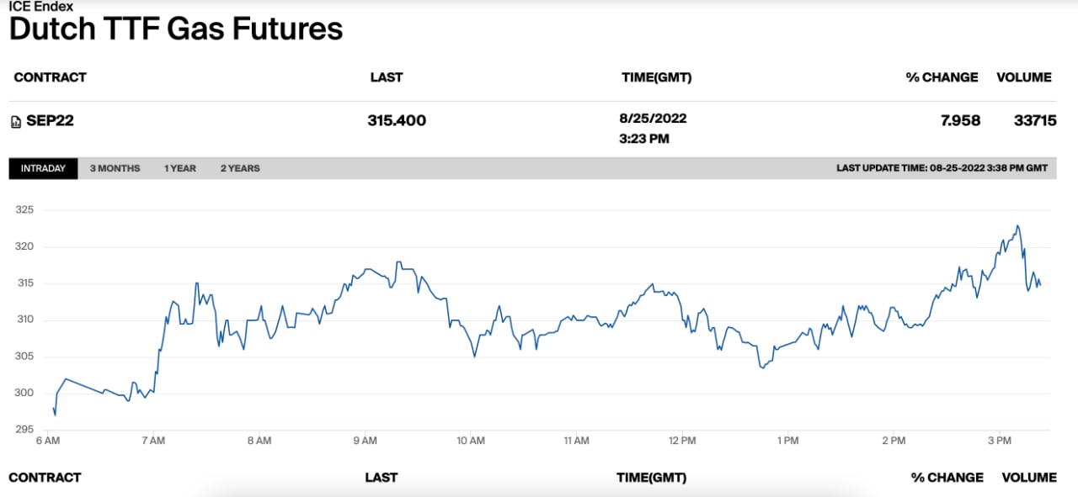This screenshot has width=1078, height=497.
Task: Click the Dutch TTF Gas Futures title
Action: (x=176, y=29)
